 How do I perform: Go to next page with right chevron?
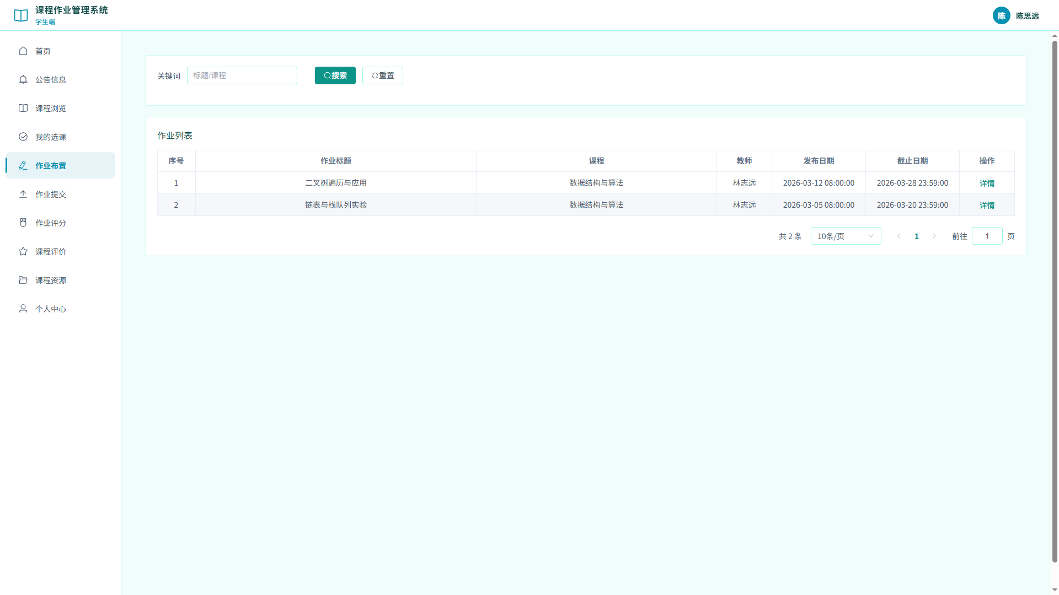(x=934, y=236)
